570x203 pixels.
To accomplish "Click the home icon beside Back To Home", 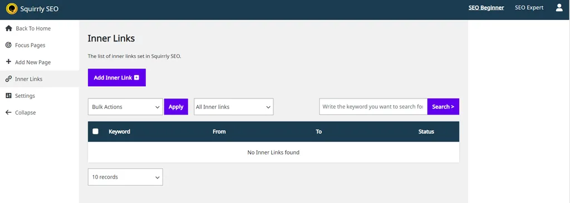I will point(9,28).
